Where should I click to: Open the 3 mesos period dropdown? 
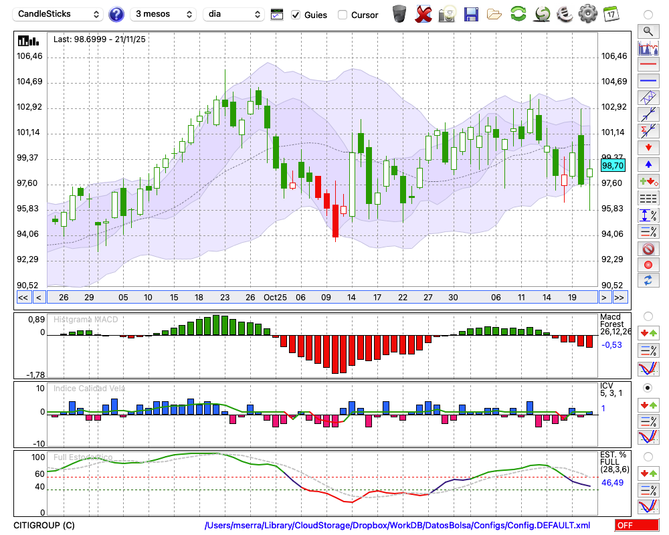(x=163, y=14)
